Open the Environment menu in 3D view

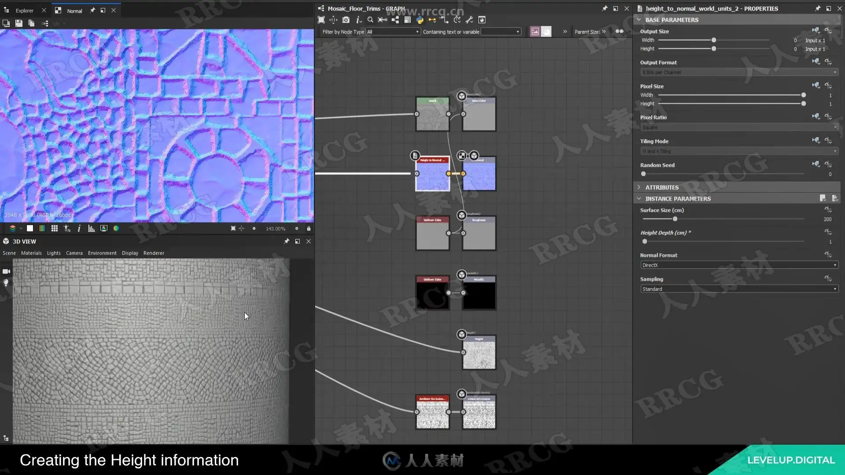click(102, 253)
